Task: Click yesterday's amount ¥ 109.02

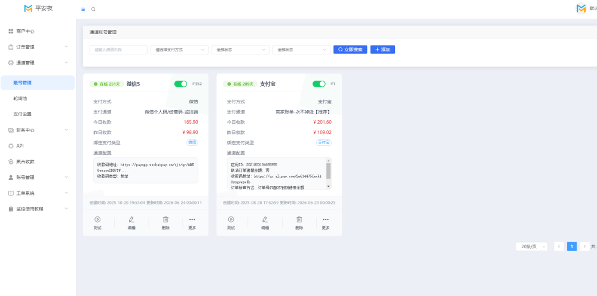Action: click(323, 133)
